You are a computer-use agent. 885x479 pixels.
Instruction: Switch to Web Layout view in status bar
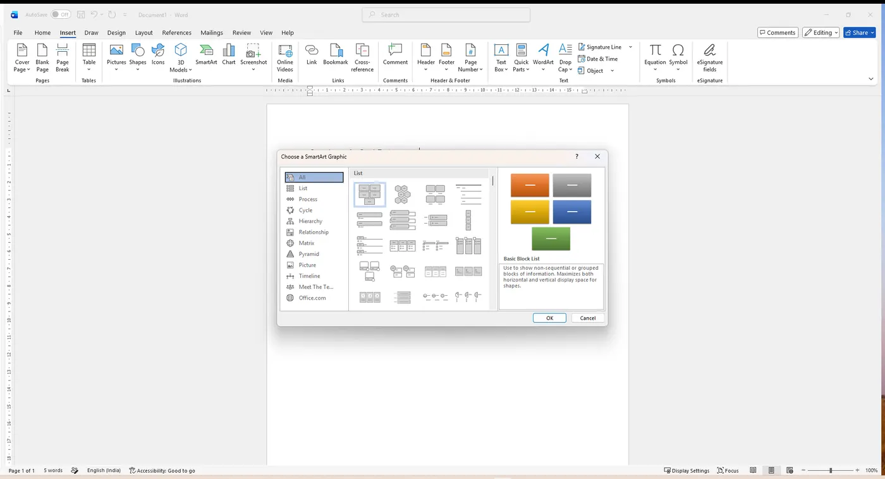click(790, 470)
